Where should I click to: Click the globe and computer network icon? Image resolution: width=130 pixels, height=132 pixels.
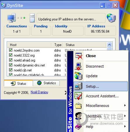pos(111,18)
